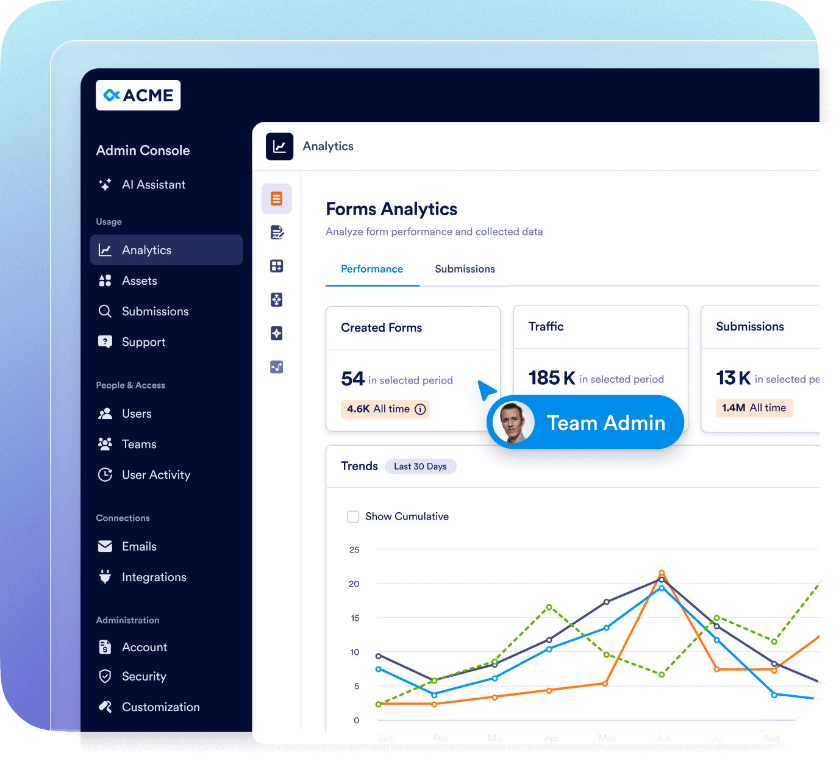
Task: Switch to the Submissions tab
Action: tap(465, 269)
